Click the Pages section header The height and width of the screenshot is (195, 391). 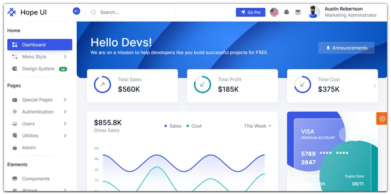point(14,85)
